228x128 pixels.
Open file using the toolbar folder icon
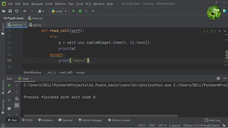tap(4, 11)
